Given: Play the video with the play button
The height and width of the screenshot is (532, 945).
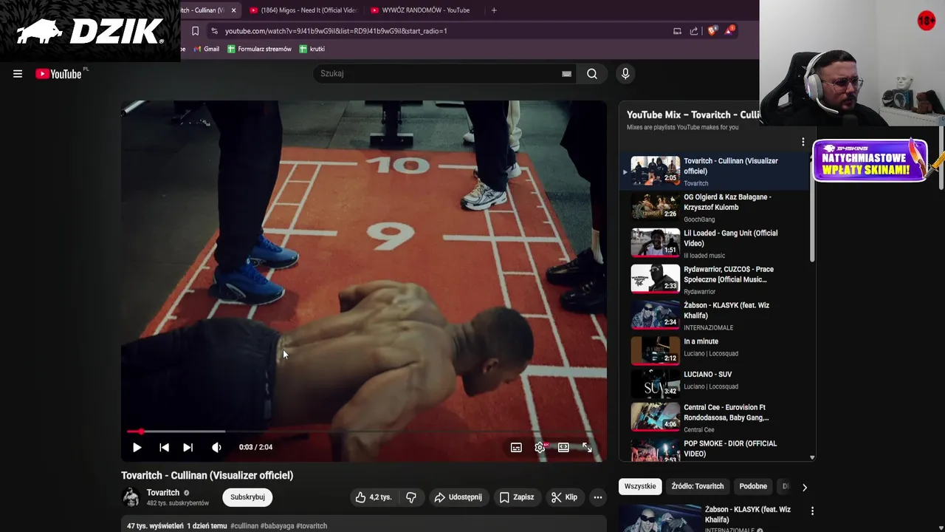Looking at the screenshot, I should tap(137, 447).
